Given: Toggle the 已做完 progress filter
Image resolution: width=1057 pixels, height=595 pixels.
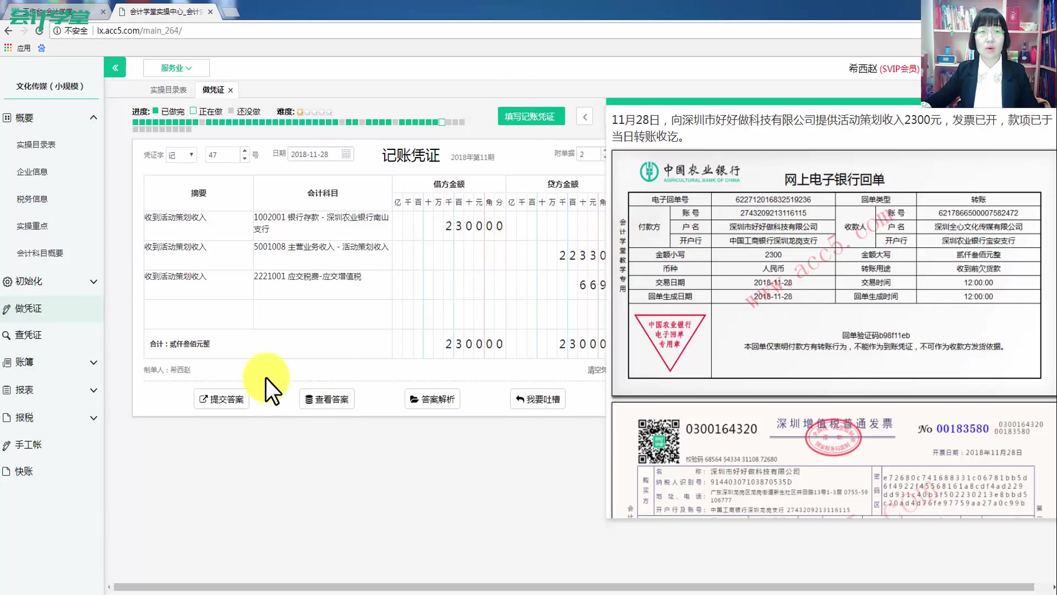Looking at the screenshot, I should [157, 110].
